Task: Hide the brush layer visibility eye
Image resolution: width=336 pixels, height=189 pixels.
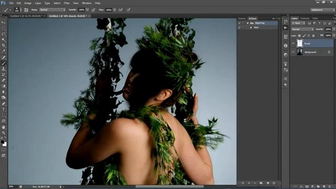Action: coord(293,44)
